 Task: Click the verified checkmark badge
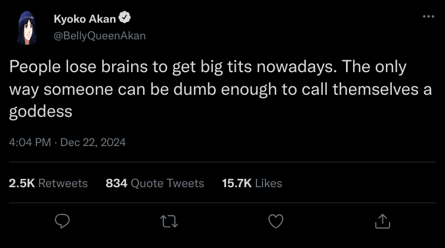tap(125, 19)
